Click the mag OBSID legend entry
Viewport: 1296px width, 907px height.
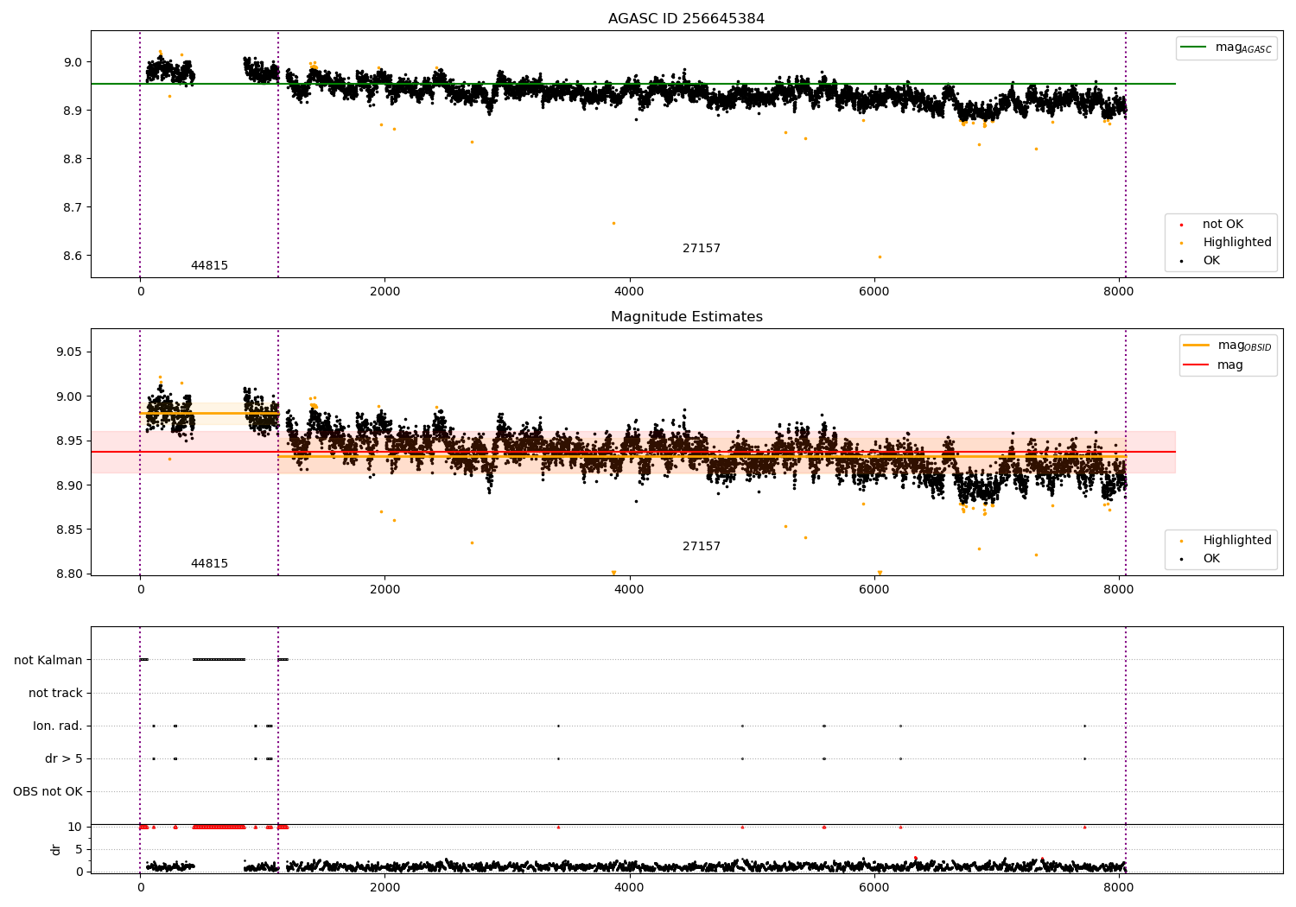tap(1227, 346)
